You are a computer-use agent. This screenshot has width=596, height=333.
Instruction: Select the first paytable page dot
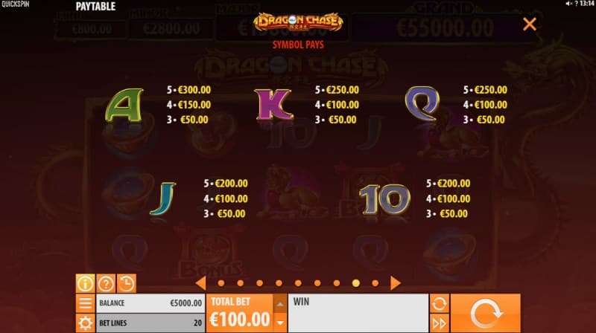tap(221, 283)
